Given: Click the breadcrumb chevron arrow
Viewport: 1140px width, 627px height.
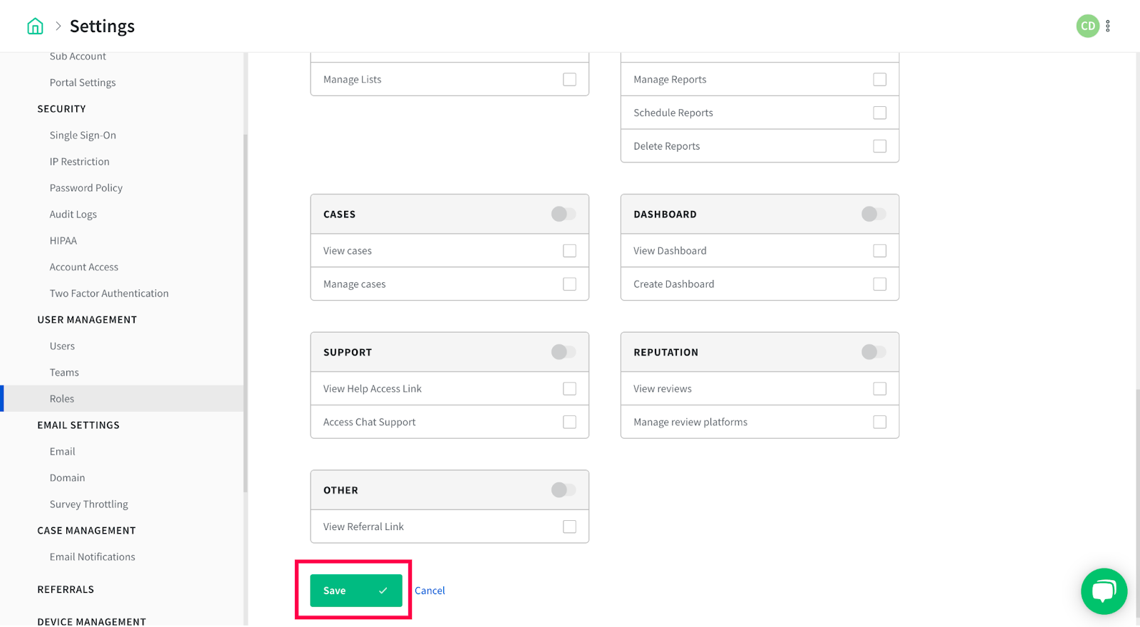Looking at the screenshot, I should point(58,26).
